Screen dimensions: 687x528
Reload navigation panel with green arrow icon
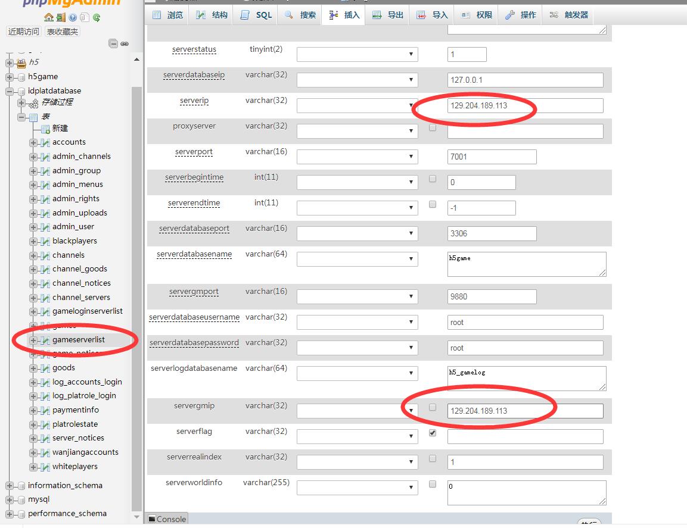click(x=97, y=17)
